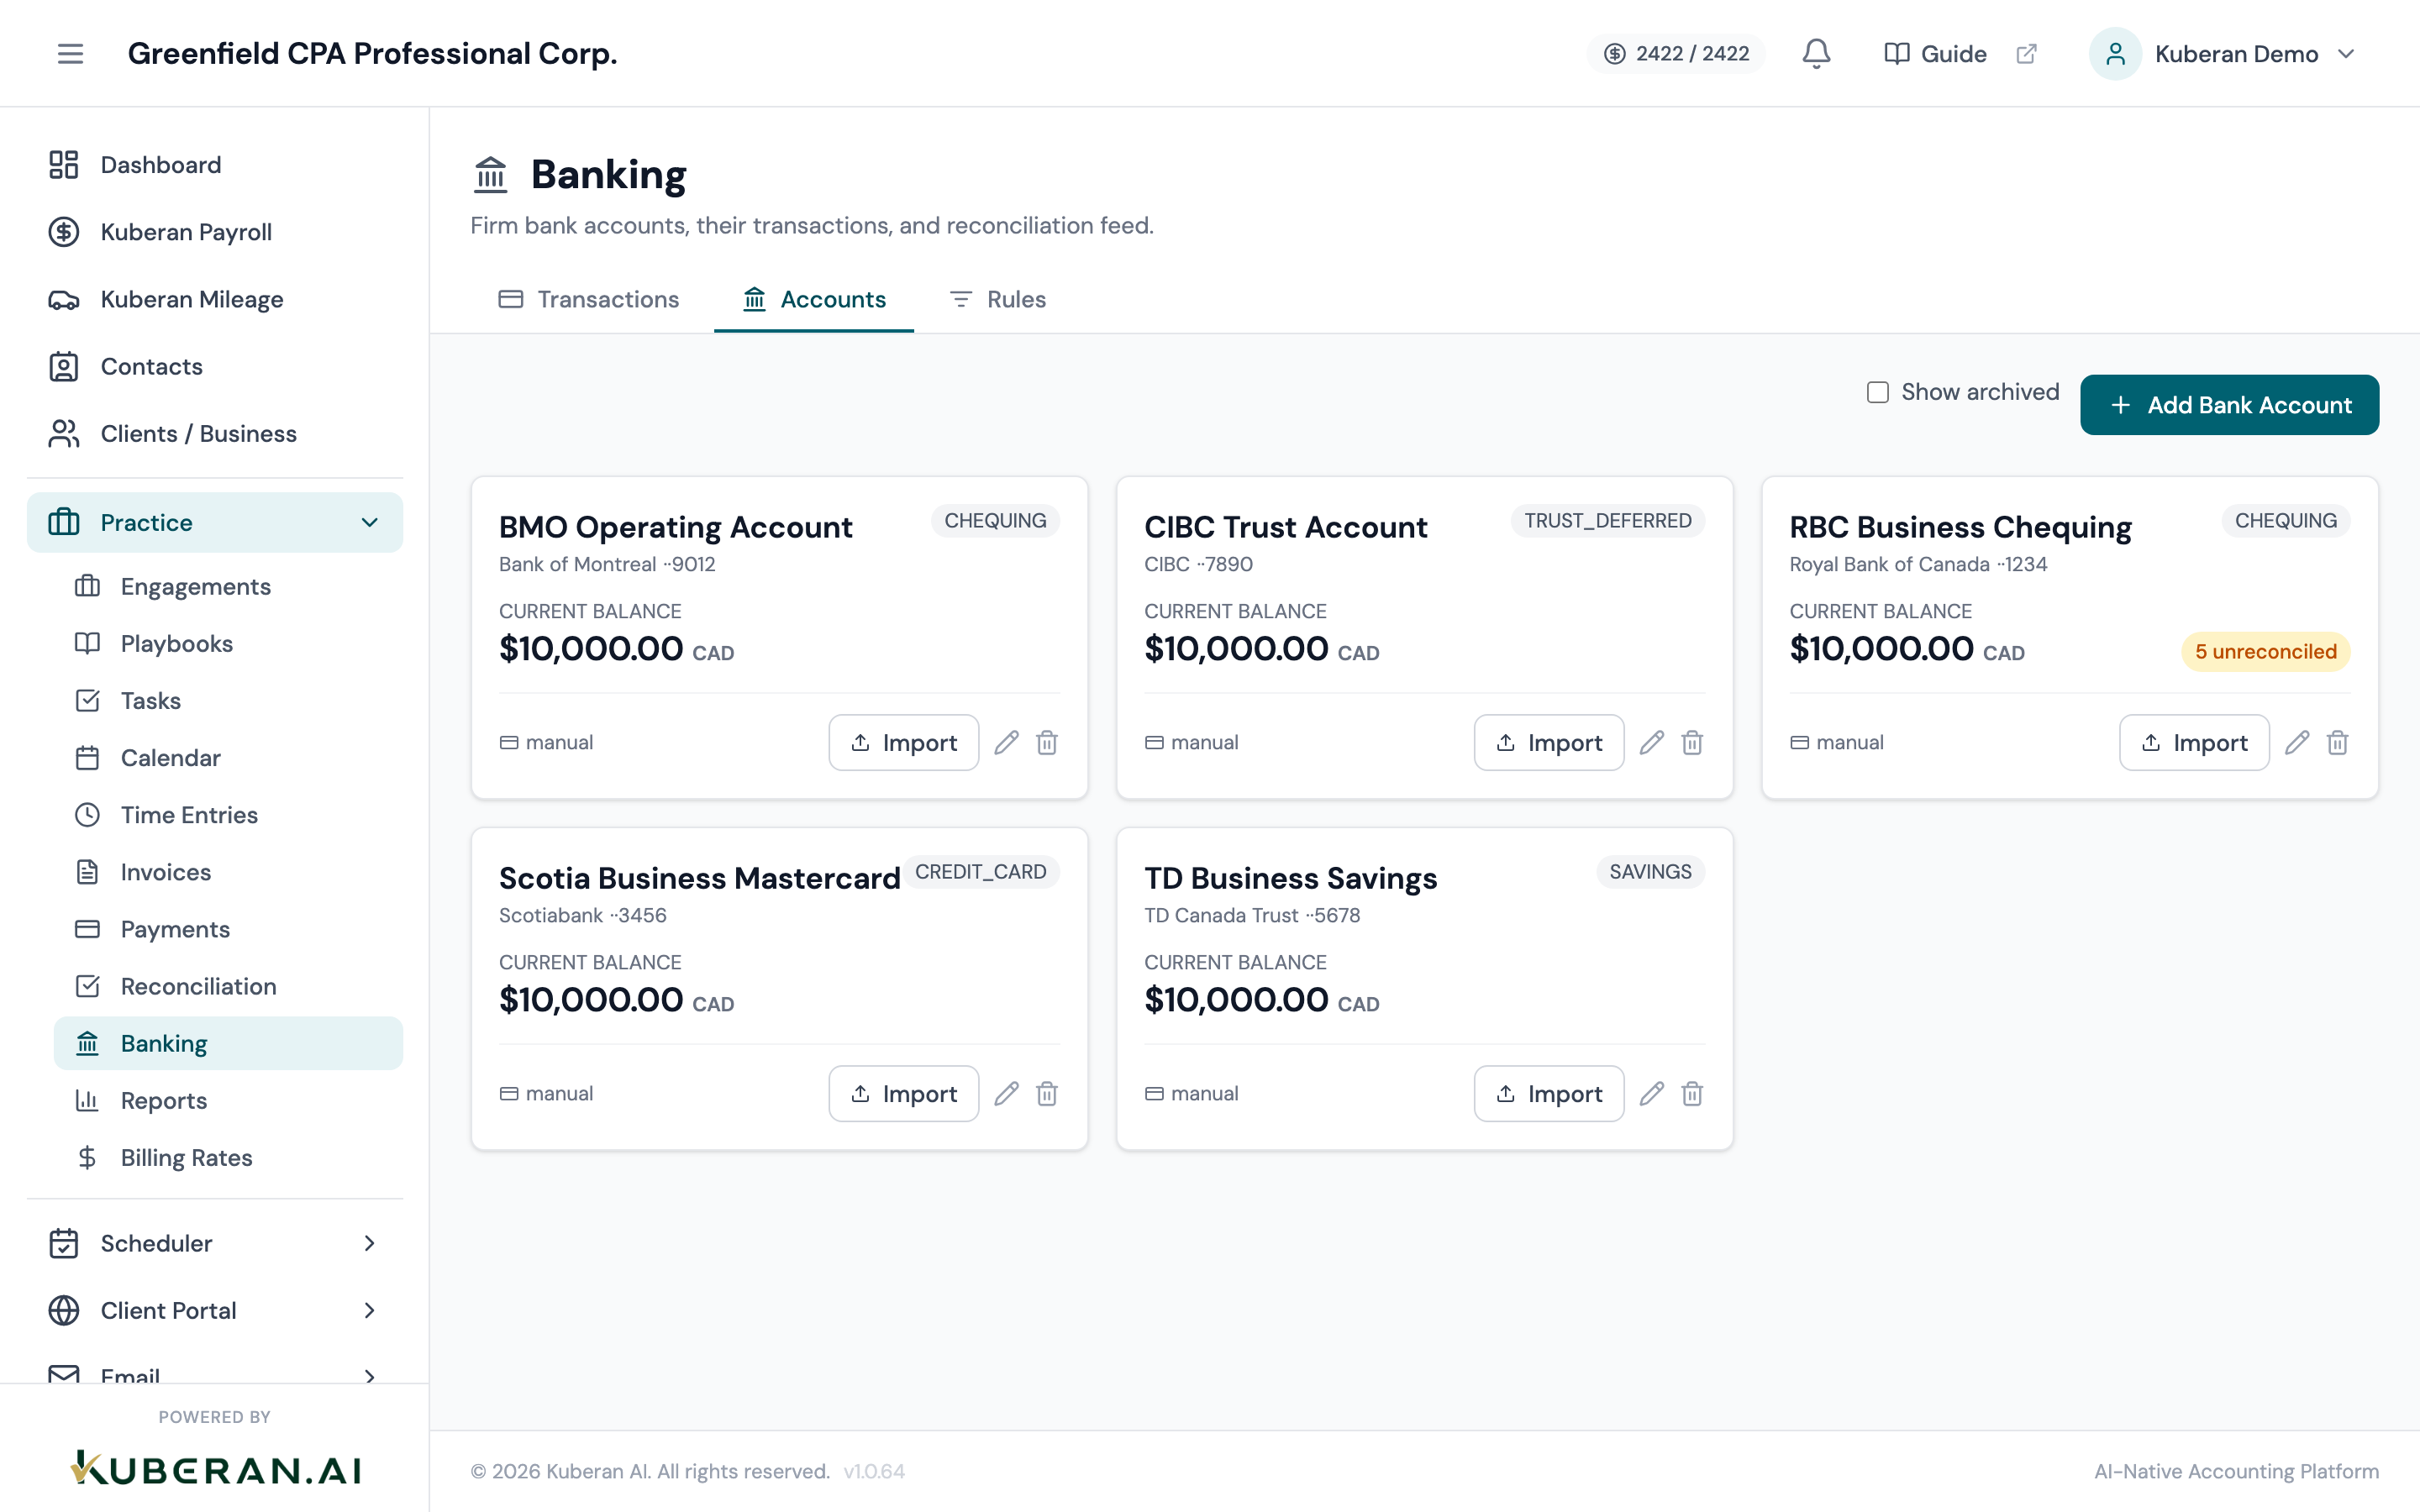Open Time Entries under Practice

pyautogui.click(x=228, y=814)
